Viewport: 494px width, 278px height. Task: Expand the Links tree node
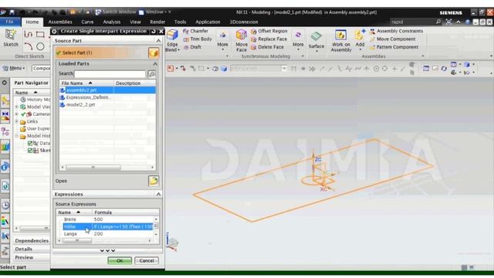point(17,121)
